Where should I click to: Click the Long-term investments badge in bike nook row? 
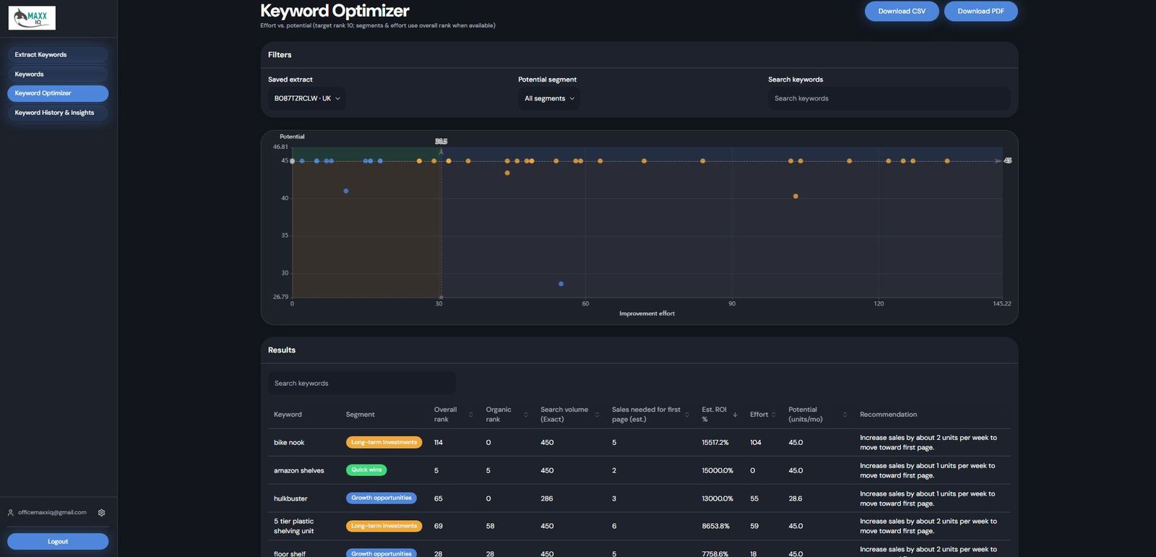click(x=384, y=443)
